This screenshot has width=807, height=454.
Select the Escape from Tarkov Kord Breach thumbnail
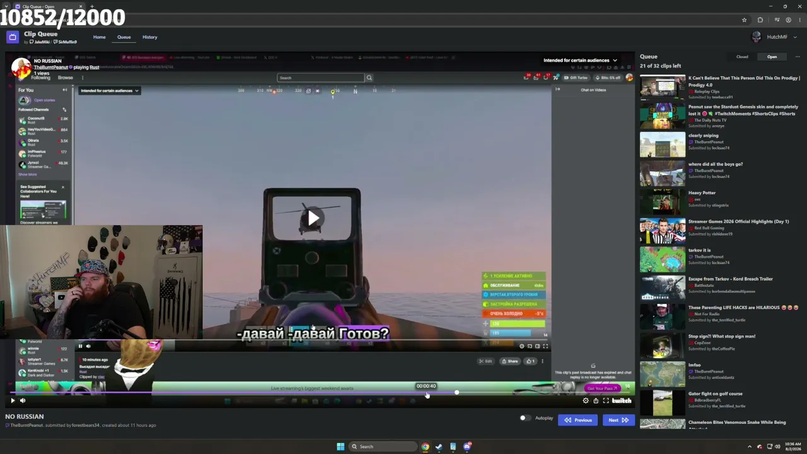click(663, 289)
